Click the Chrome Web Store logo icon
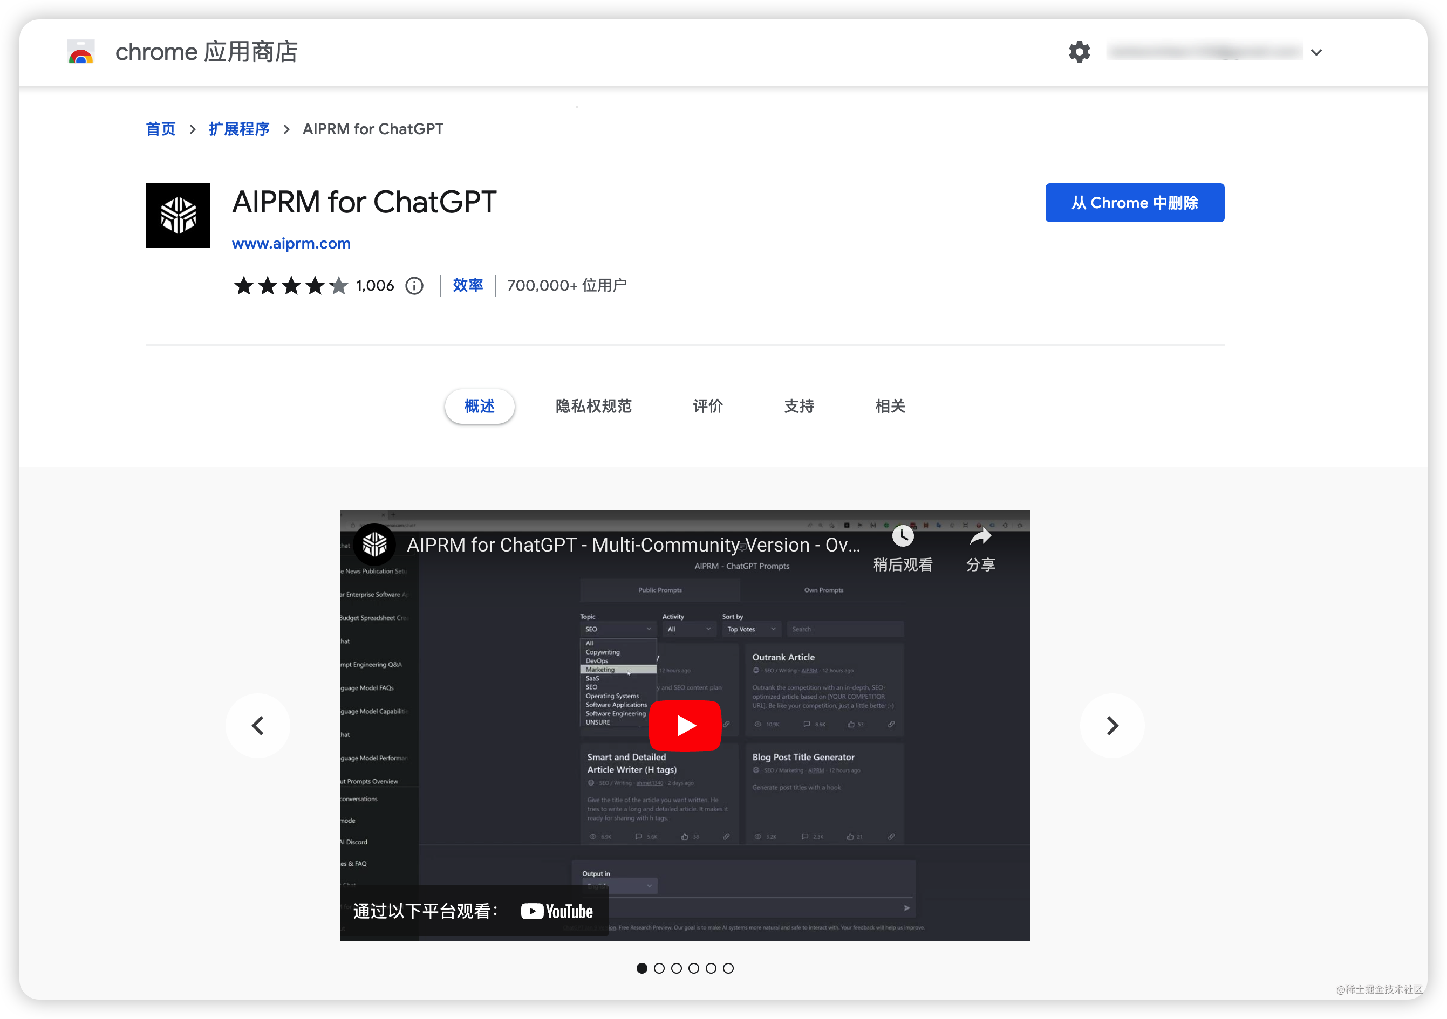The image size is (1447, 1019). pos(81,52)
